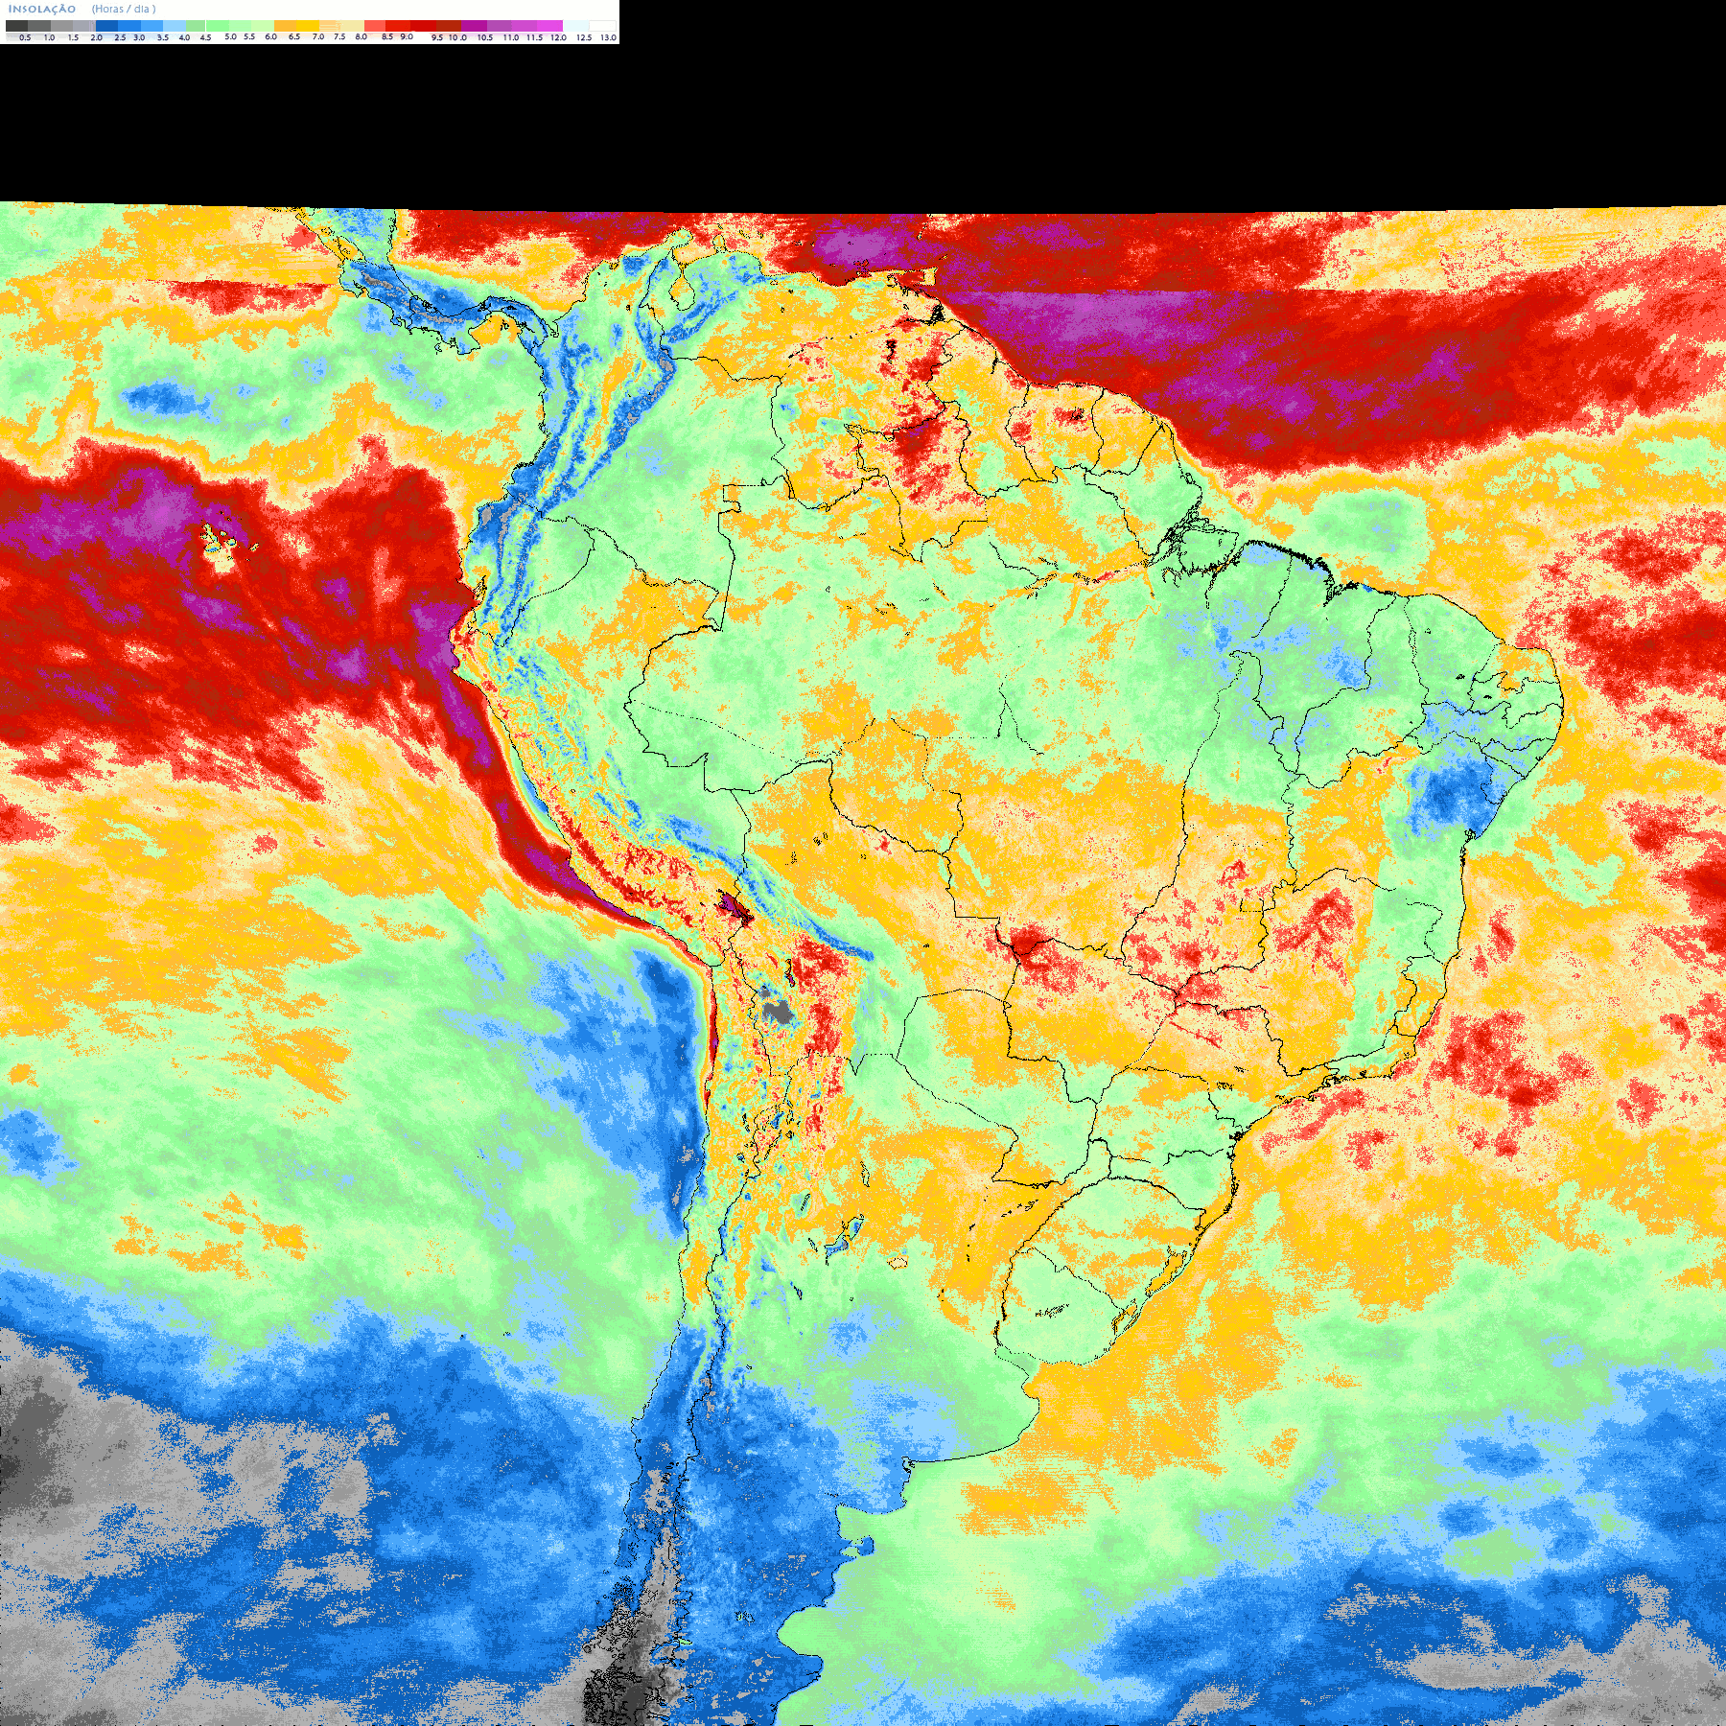Click the "(Horas / dia)" units label
The width and height of the screenshot is (1726, 1726).
pos(124,9)
